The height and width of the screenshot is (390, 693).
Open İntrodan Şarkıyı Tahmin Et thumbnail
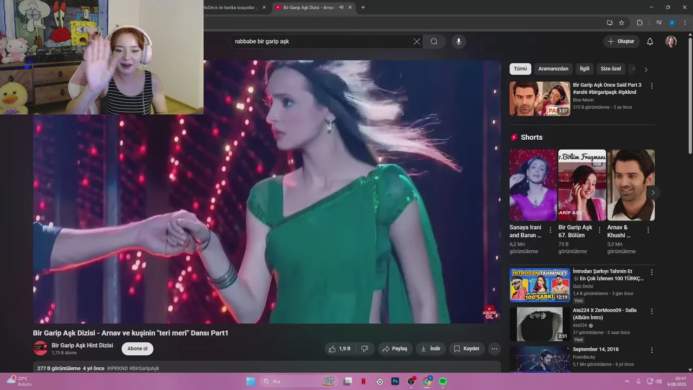pyautogui.click(x=540, y=285)
